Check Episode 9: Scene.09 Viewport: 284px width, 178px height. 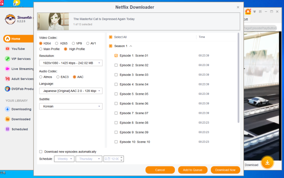click(x=116, y=132)
